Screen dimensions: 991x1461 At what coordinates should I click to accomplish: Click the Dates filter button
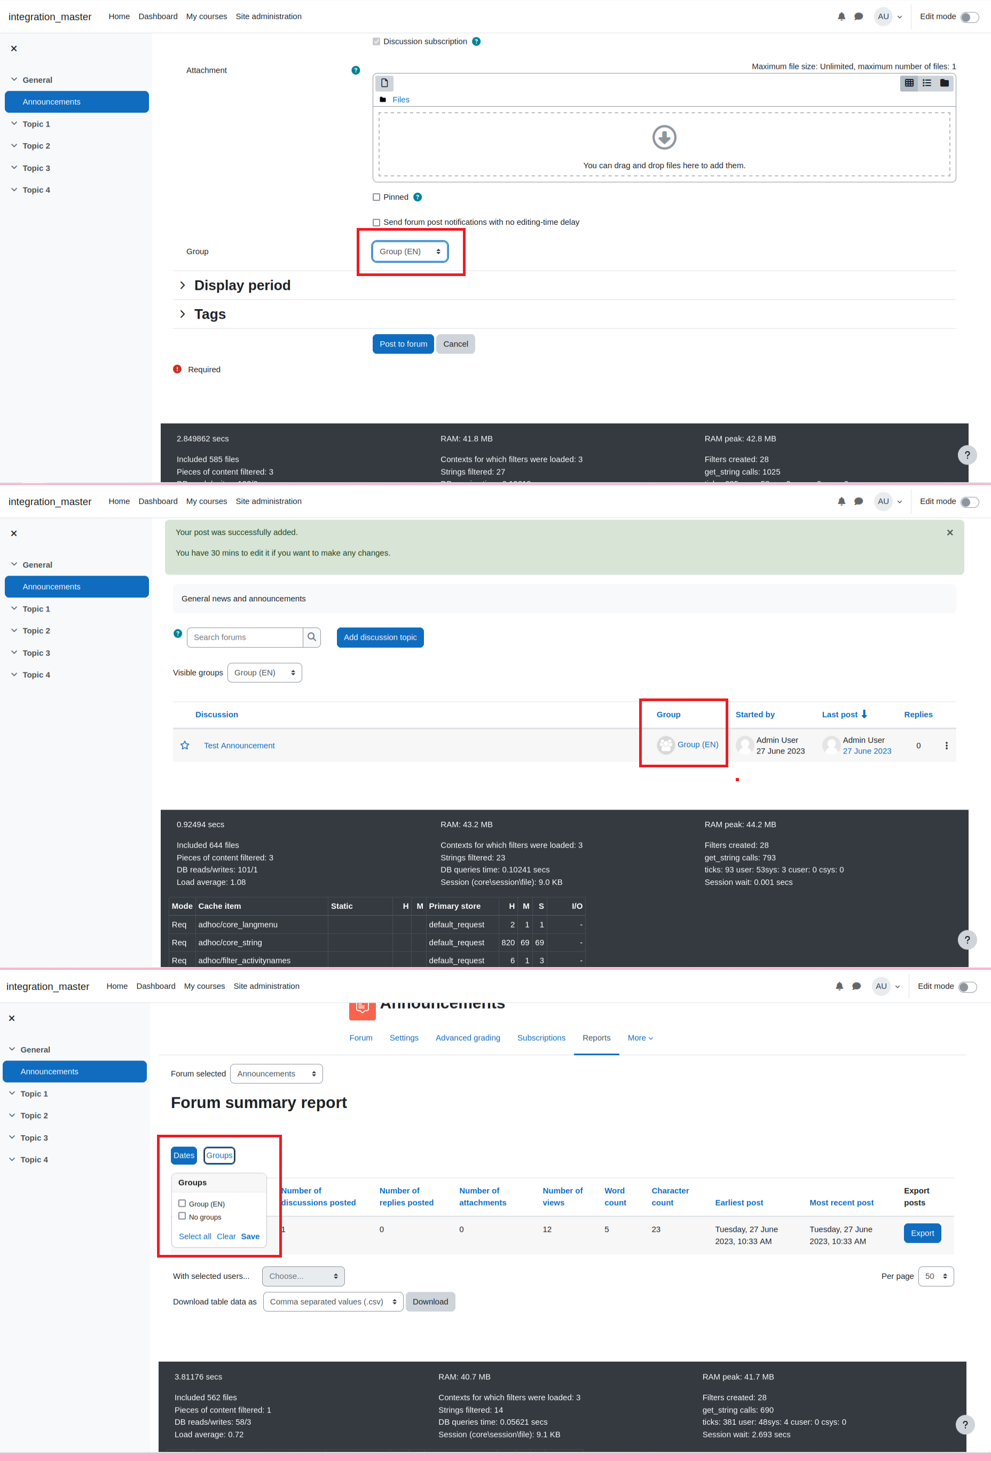pyautogui.click(x=184, y=1156)
